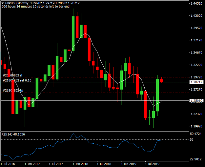205x167 pixels.
Task: Select the stop loss label '#21805852 sl'
Action: (12, 75)
